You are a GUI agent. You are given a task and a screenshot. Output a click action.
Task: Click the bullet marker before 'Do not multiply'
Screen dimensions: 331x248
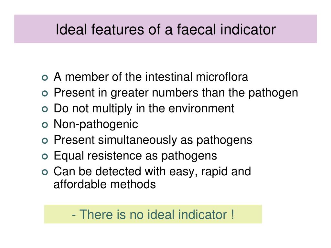click(45, 109)
